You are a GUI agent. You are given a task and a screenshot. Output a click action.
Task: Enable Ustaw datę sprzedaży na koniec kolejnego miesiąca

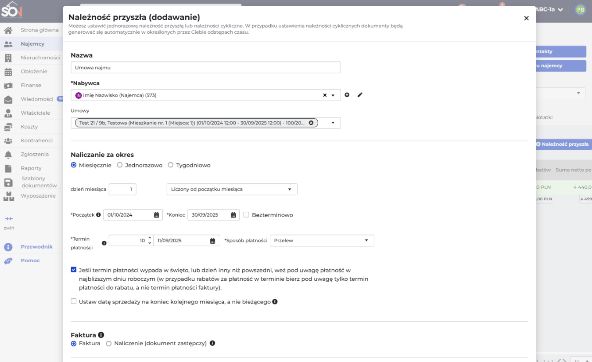(x=73, y=301)
